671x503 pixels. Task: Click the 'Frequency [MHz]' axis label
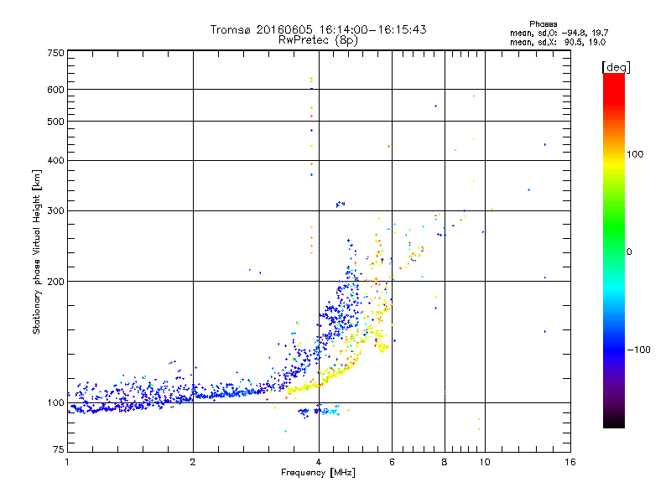318,473
